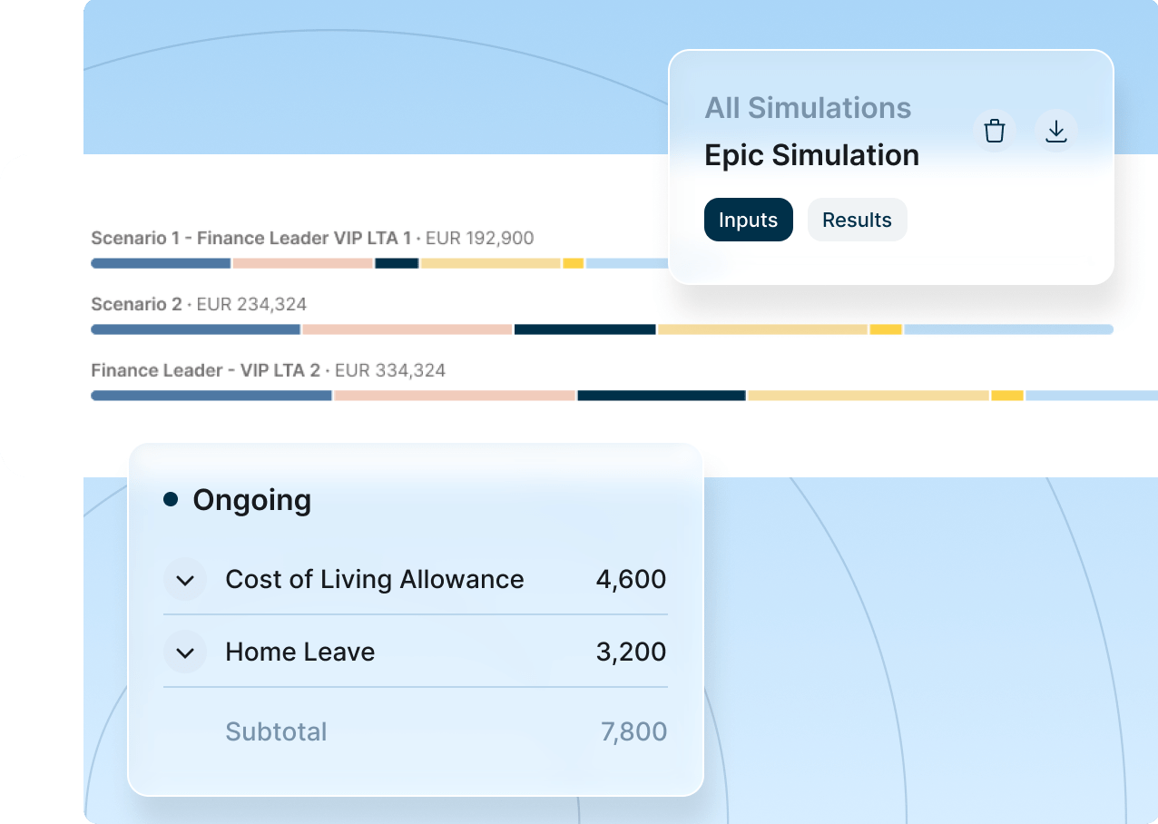Click the Cost of Living Allowance value 4,600
Screen dimensions: 1158x824
(631, 580)
